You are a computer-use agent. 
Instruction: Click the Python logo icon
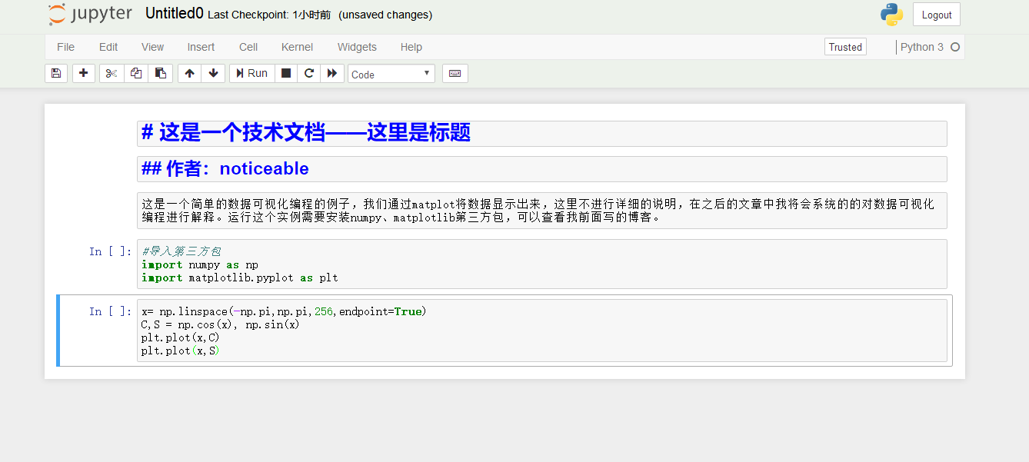click(x=891, y=15)
